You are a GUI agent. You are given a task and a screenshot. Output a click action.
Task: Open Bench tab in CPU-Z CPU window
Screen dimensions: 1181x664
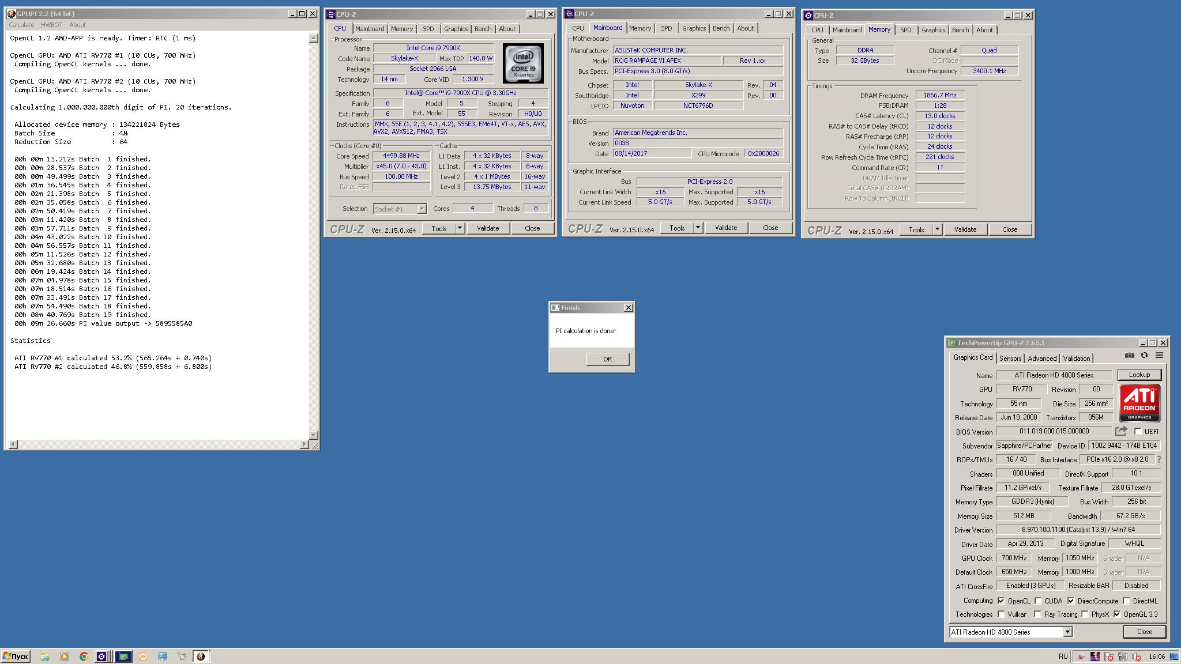pyautogui.click(x=483, y=29)
